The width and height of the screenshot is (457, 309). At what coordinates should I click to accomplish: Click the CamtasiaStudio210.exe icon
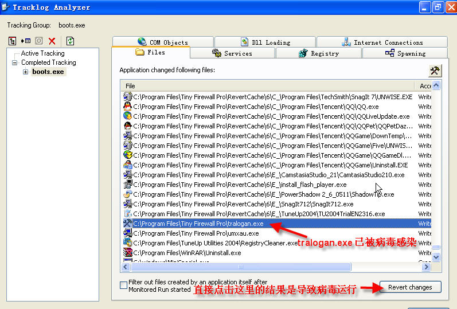[x=128, y=174]
